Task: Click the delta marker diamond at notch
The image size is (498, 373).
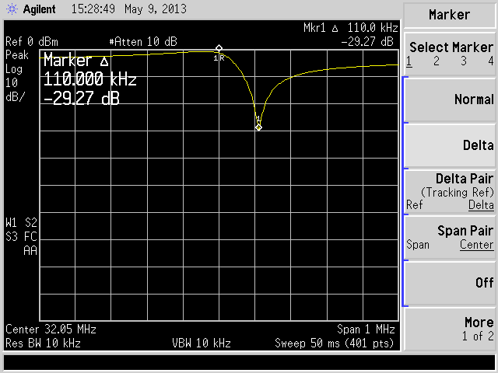Action: [258, 127]
